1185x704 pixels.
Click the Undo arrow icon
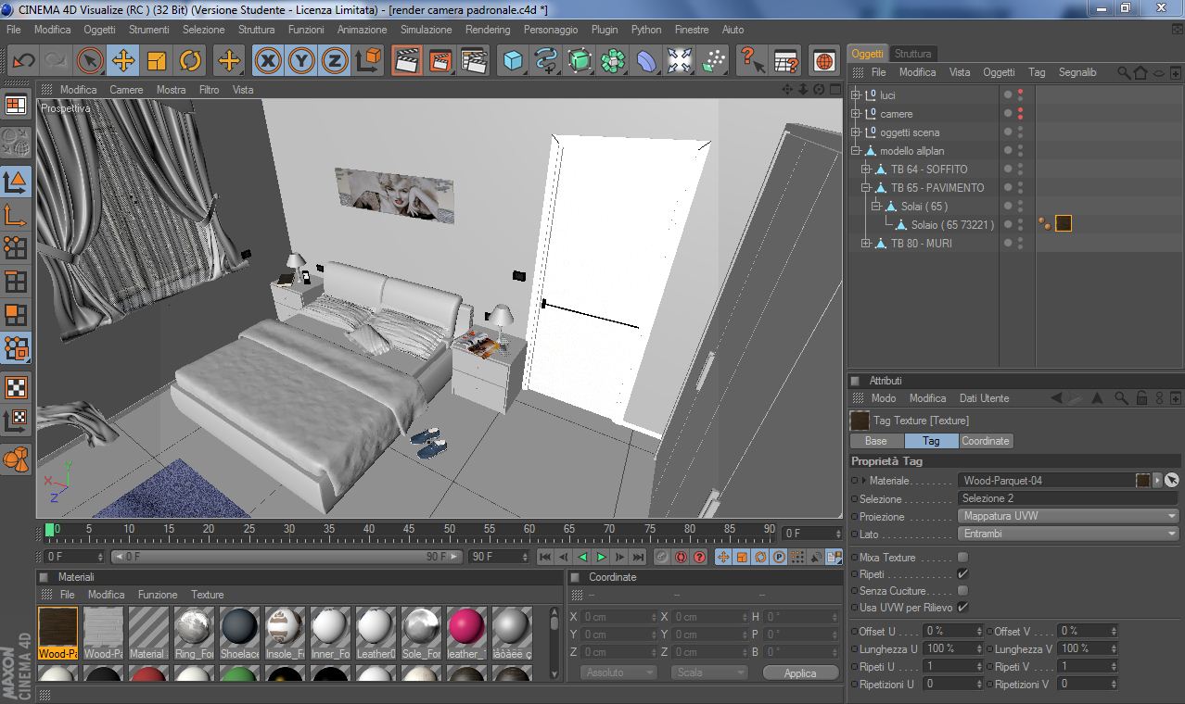coord(22,61)
